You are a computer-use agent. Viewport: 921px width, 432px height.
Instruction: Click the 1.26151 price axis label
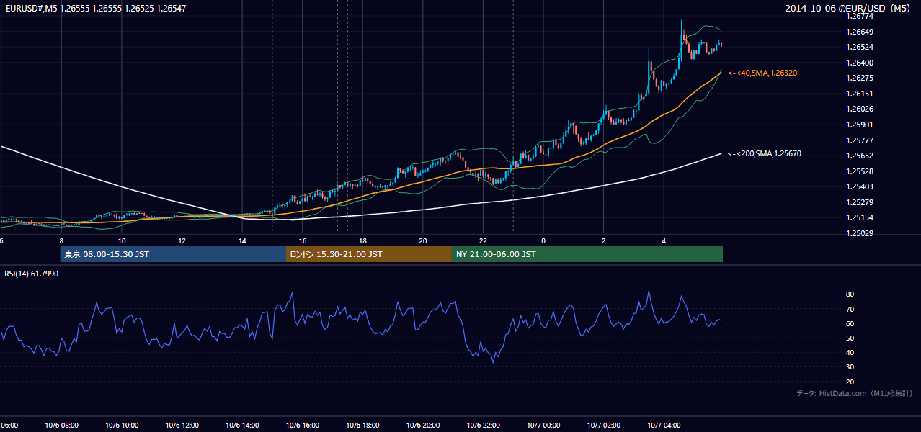(x=860, y=94)
